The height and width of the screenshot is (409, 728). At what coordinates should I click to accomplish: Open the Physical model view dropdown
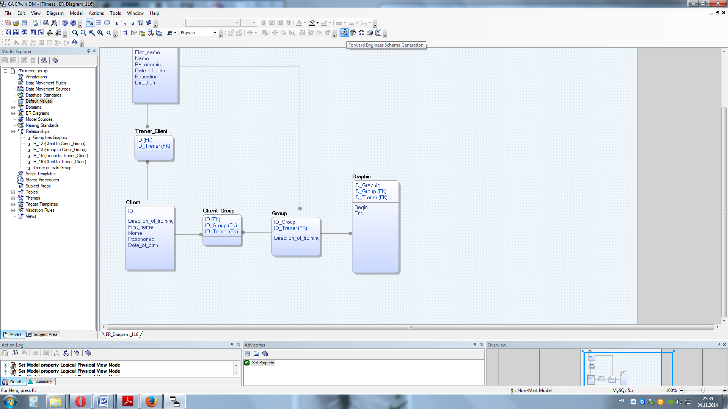(x=215, y=33)
